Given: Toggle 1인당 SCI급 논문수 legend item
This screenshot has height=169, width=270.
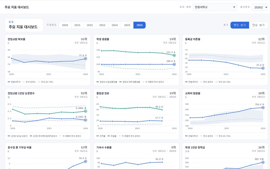Looking at the screenshot, I should (x=18, y=136).
